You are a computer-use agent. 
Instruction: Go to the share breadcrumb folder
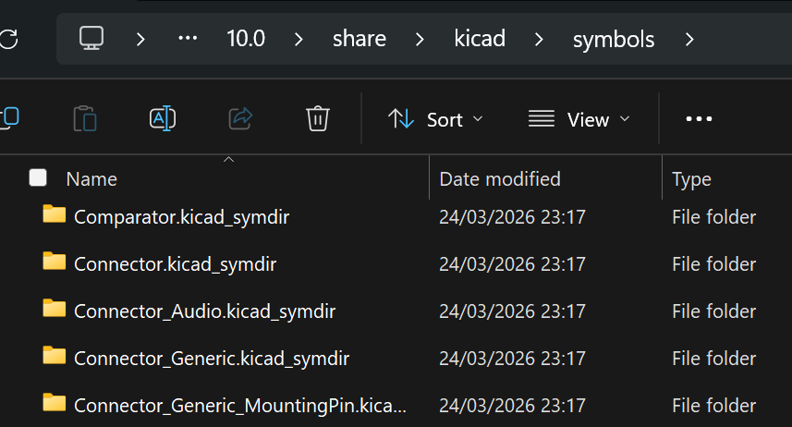pyautogui.click(x=359, y=39)
